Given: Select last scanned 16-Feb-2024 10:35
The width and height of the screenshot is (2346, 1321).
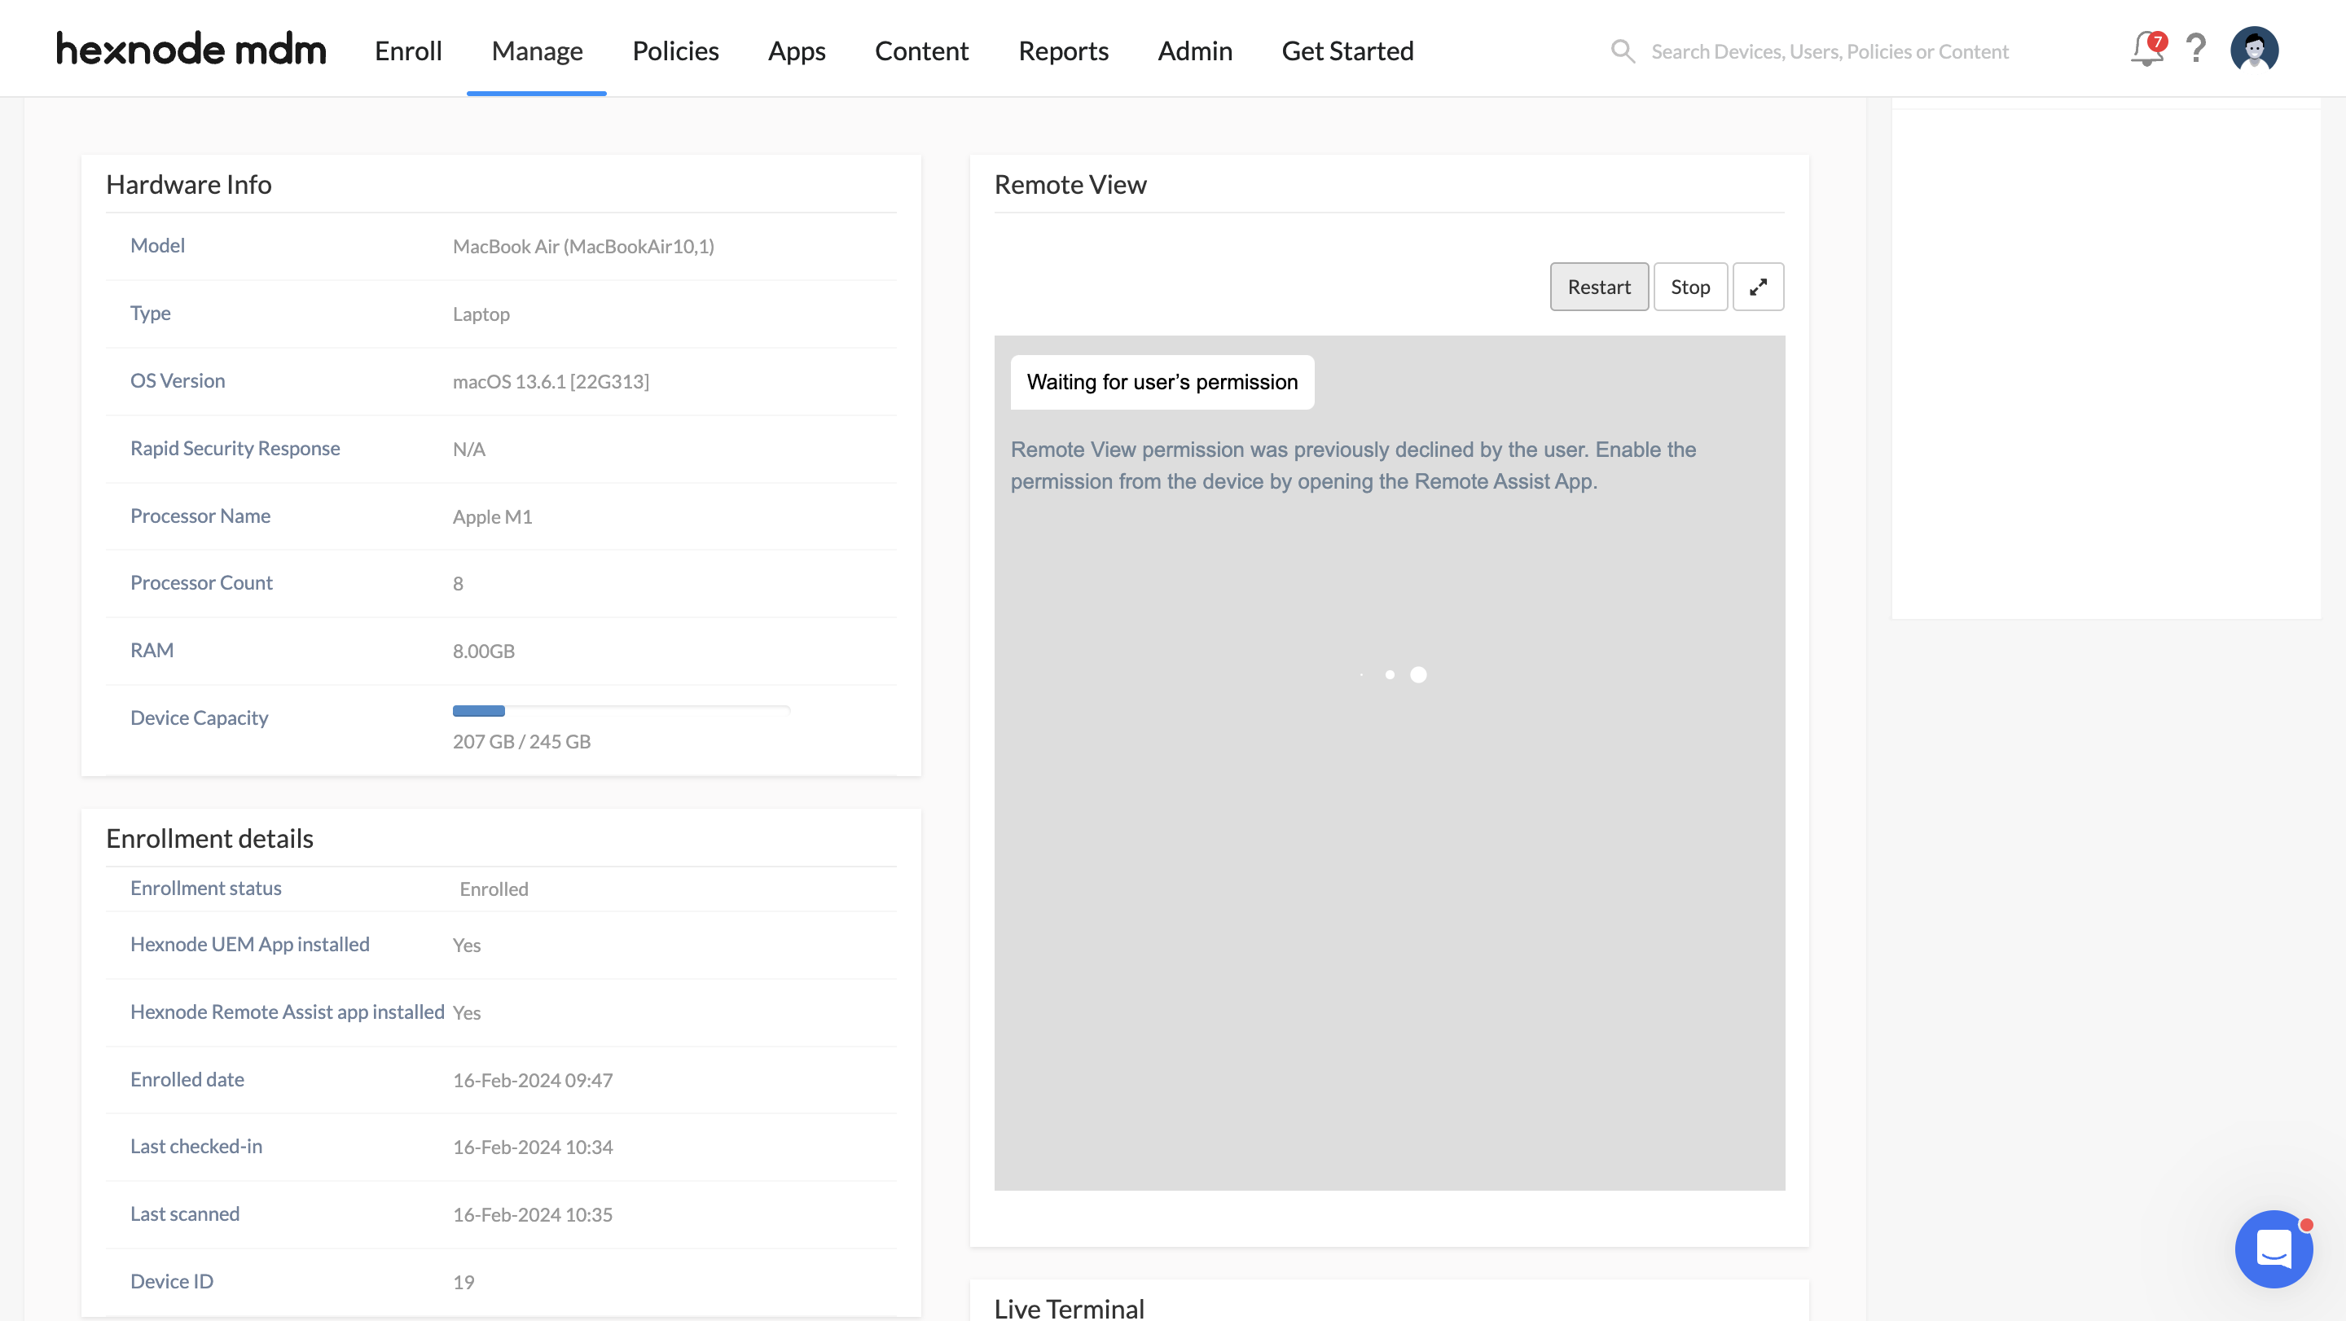Looking at the screenshot, I should pyautogui.click(x=532, y=1214).
